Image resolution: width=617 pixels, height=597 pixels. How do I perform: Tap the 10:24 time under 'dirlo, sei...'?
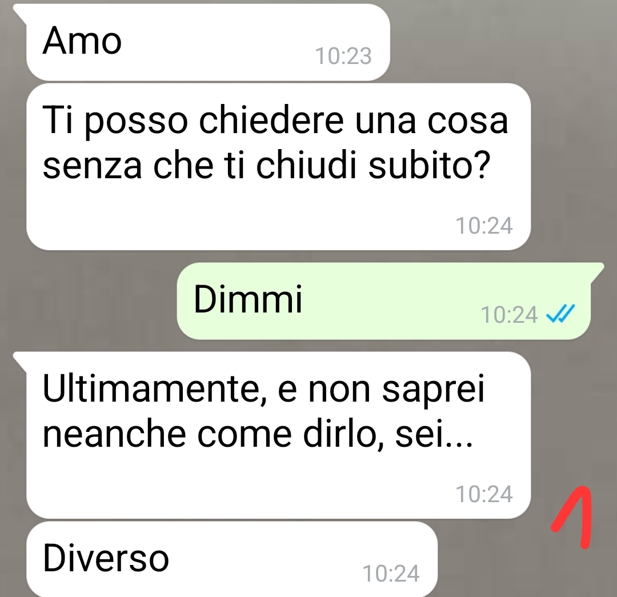click(484, 494)
